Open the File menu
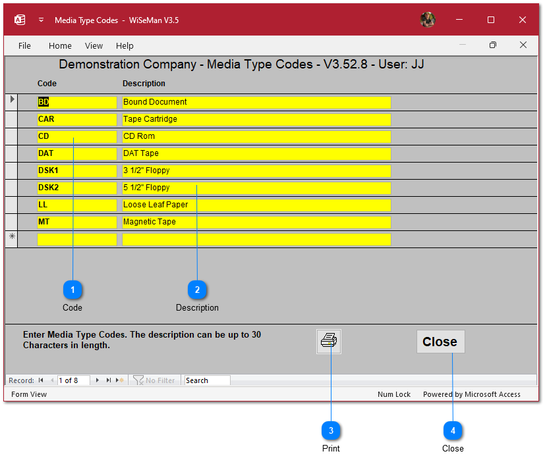 click(x=24, y=46)
